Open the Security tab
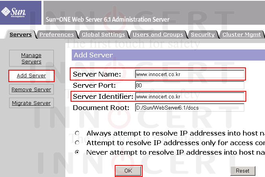 (x=203, y=35)
